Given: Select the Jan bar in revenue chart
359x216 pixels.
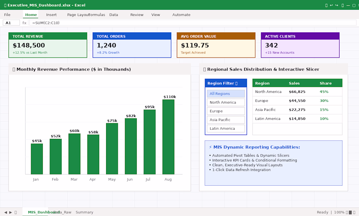Looking at the screenshot, I should click(37, 159).
